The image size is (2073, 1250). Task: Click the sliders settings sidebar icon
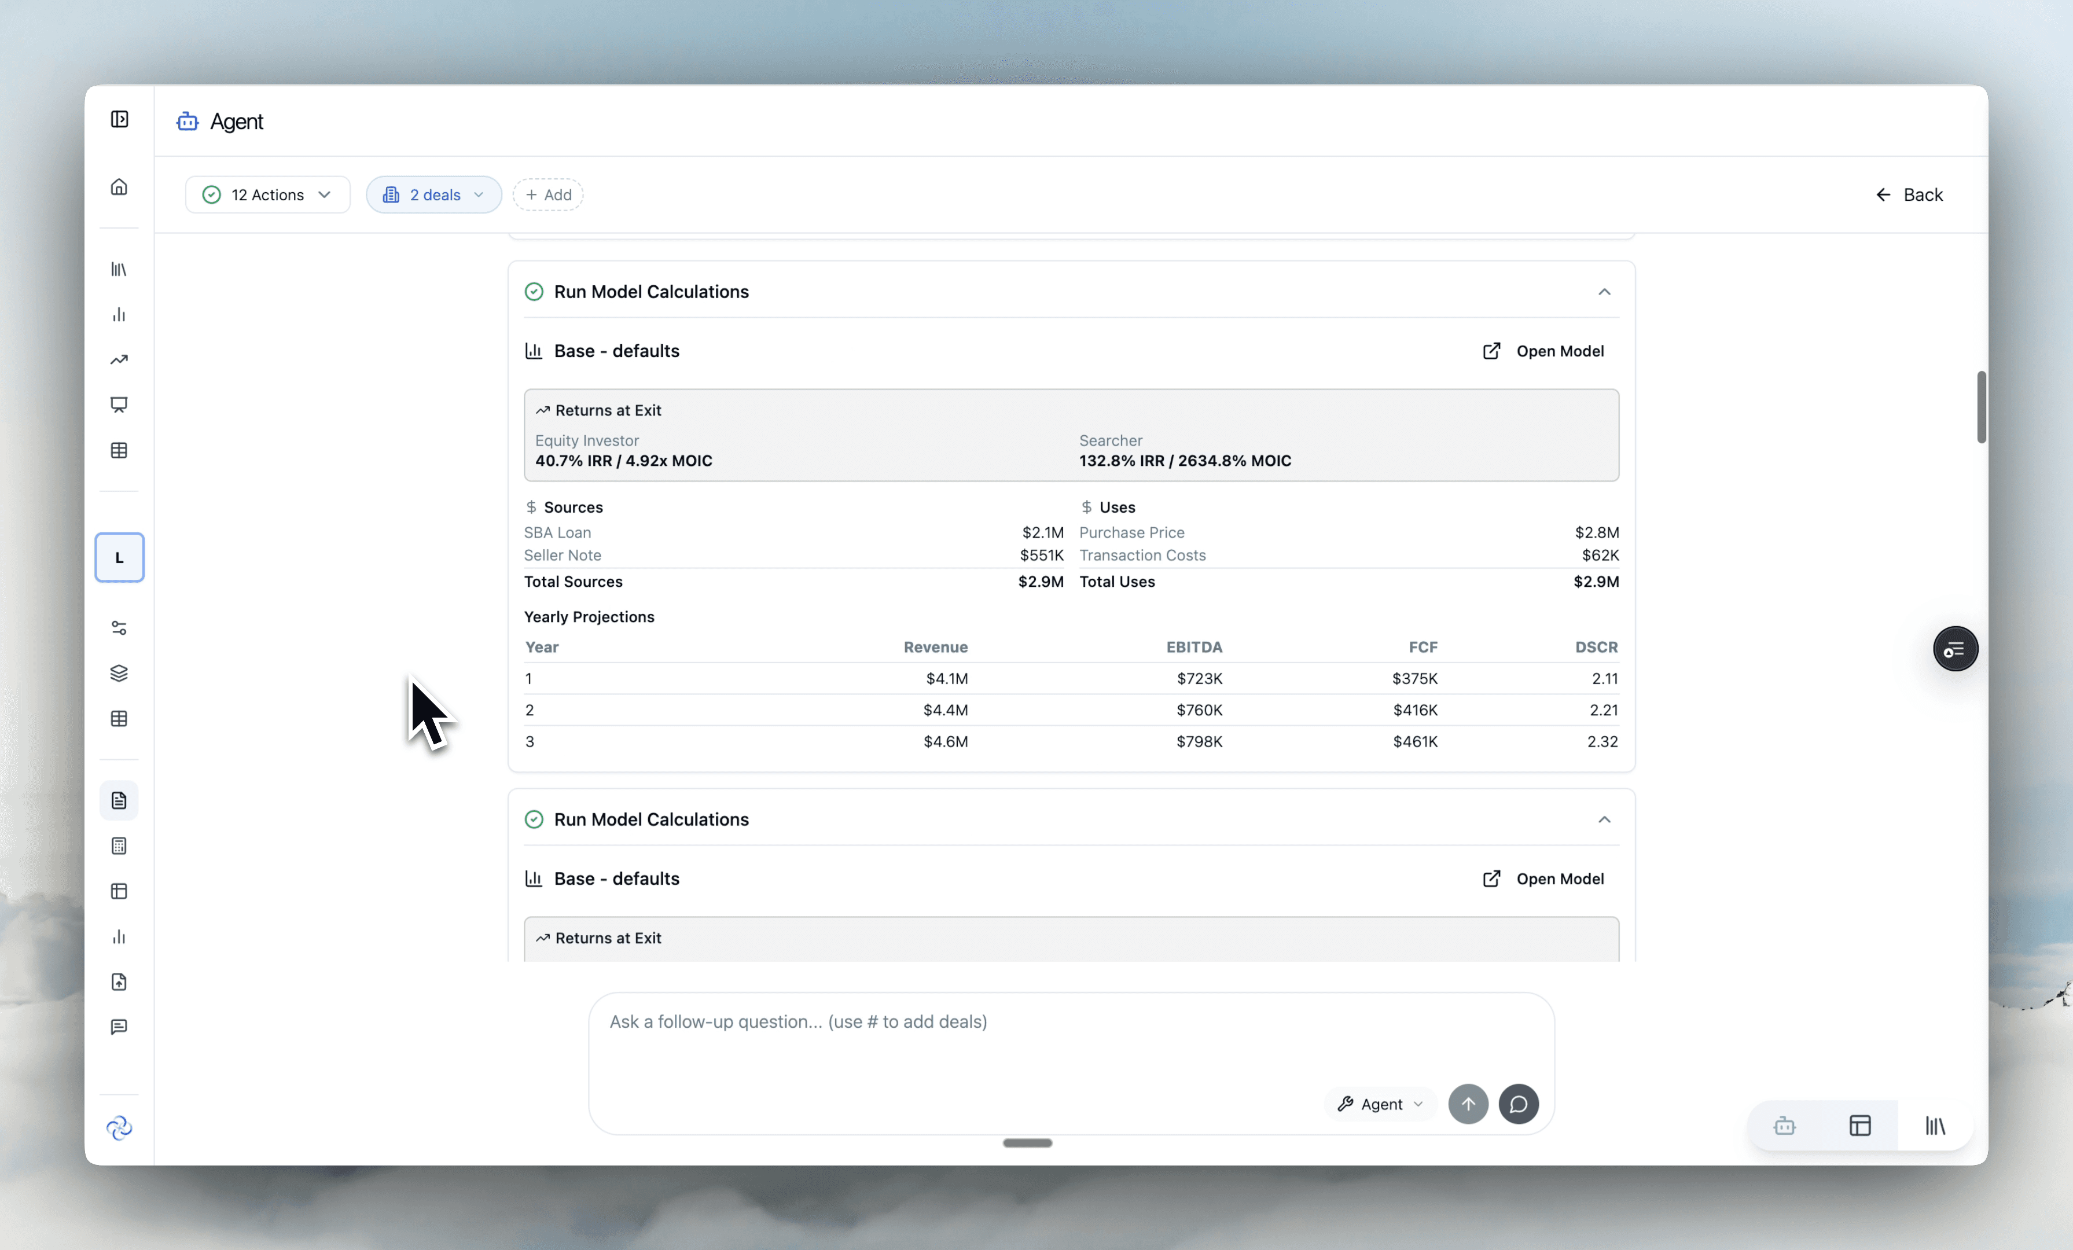(x=119, y=627)
